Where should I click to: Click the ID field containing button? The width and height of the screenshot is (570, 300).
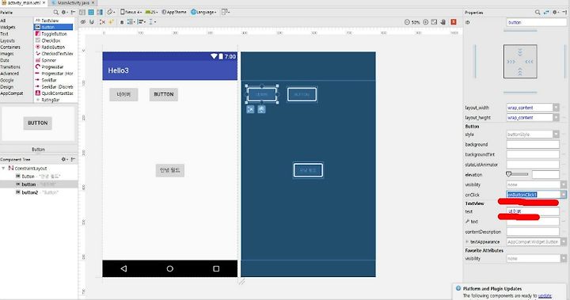536,22
